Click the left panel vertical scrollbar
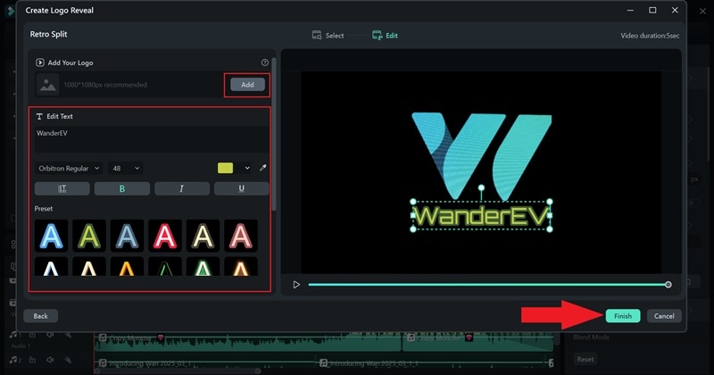This screenshot has height=375, width=714. pos(274,135)
